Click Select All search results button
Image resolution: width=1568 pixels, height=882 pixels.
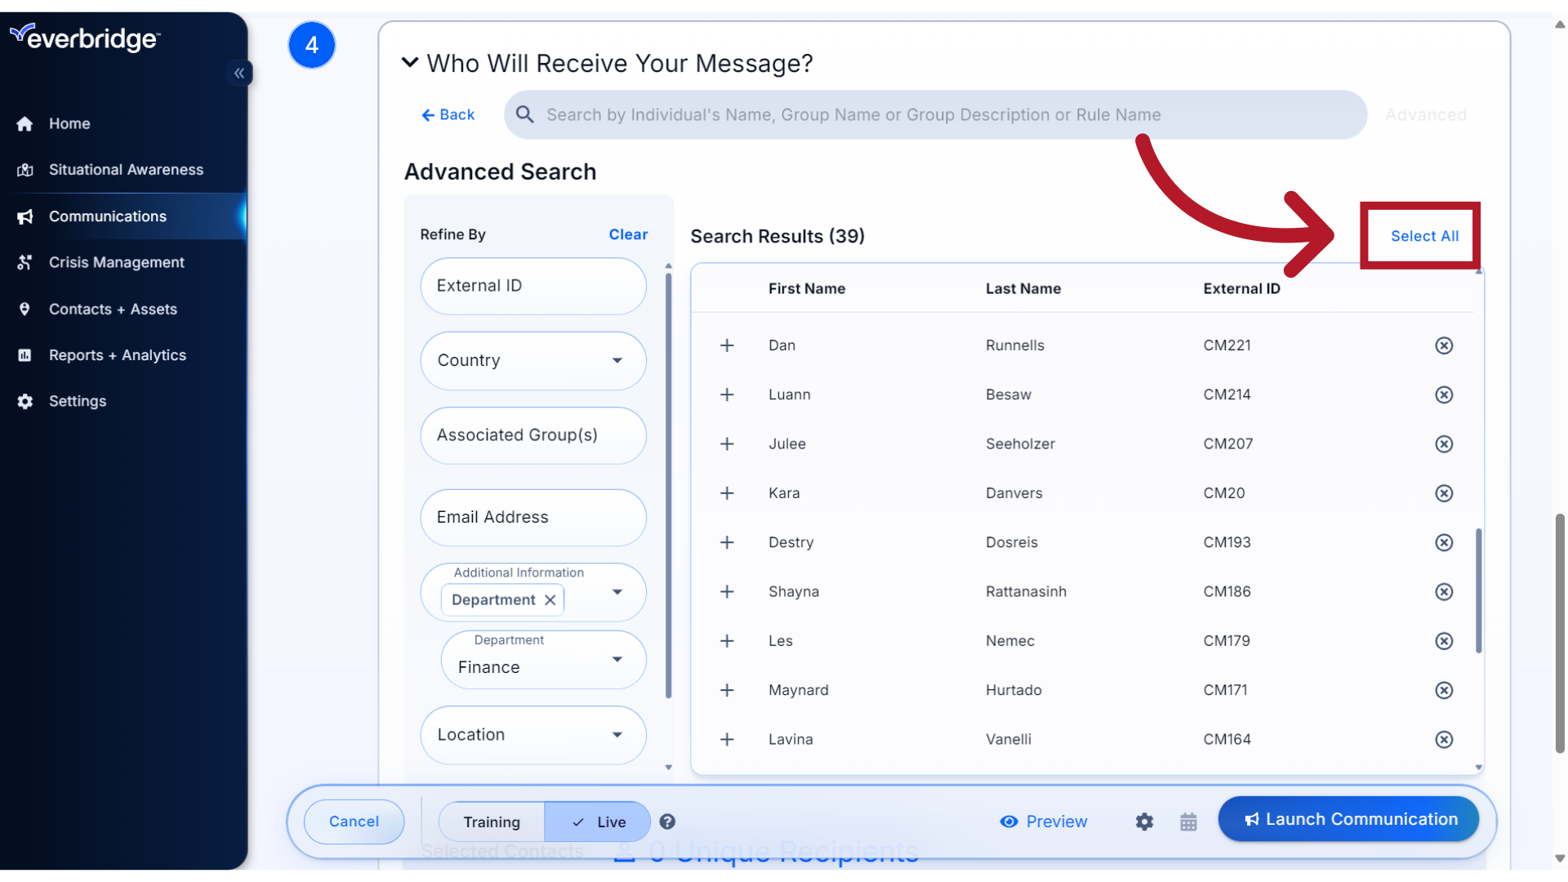click(x=1425, y=234)
